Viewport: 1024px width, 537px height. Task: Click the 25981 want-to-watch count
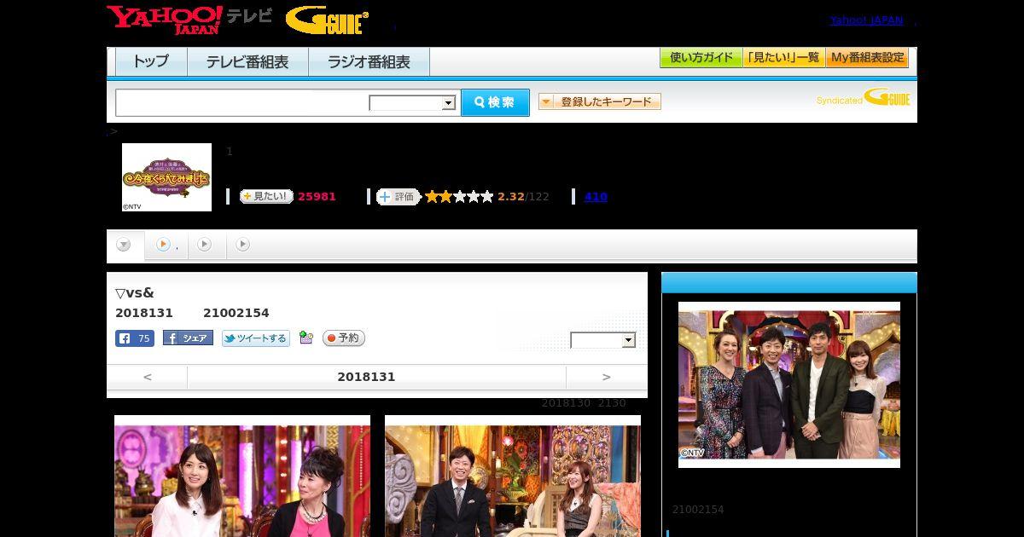coord(317,197)
